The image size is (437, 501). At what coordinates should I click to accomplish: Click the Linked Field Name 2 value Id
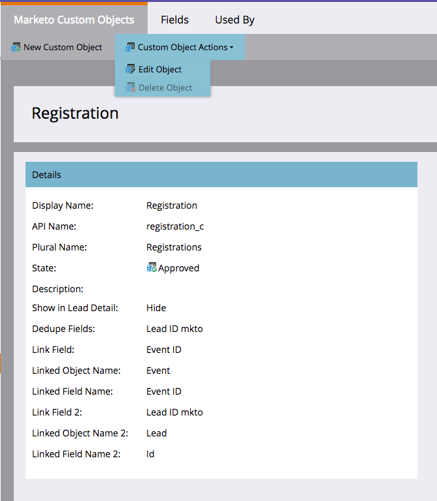150,454
